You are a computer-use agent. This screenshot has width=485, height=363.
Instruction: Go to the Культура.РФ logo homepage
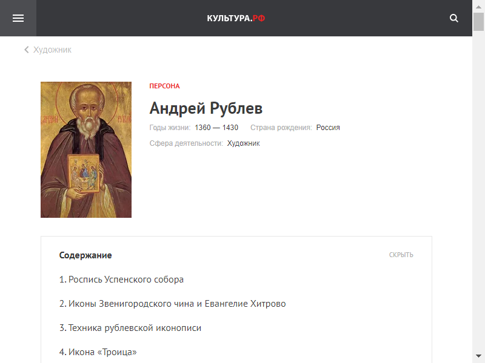point(236,18)
